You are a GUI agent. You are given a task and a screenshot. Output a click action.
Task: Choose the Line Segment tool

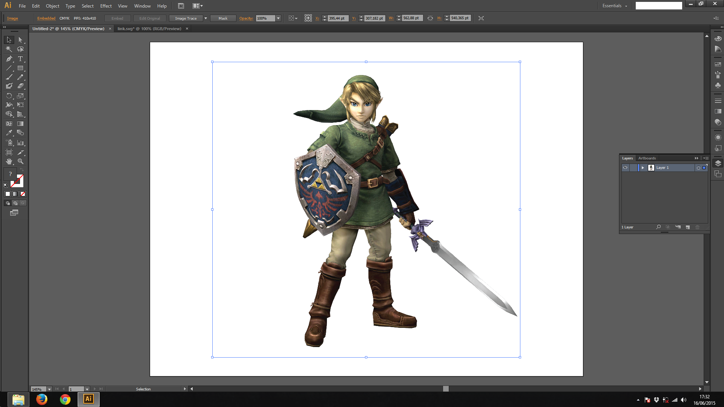click(x=9, y=68)
